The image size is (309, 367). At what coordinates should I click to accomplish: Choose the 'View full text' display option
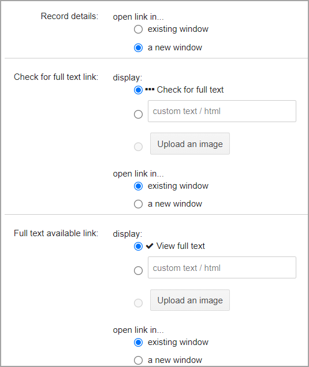click(138, 246)
